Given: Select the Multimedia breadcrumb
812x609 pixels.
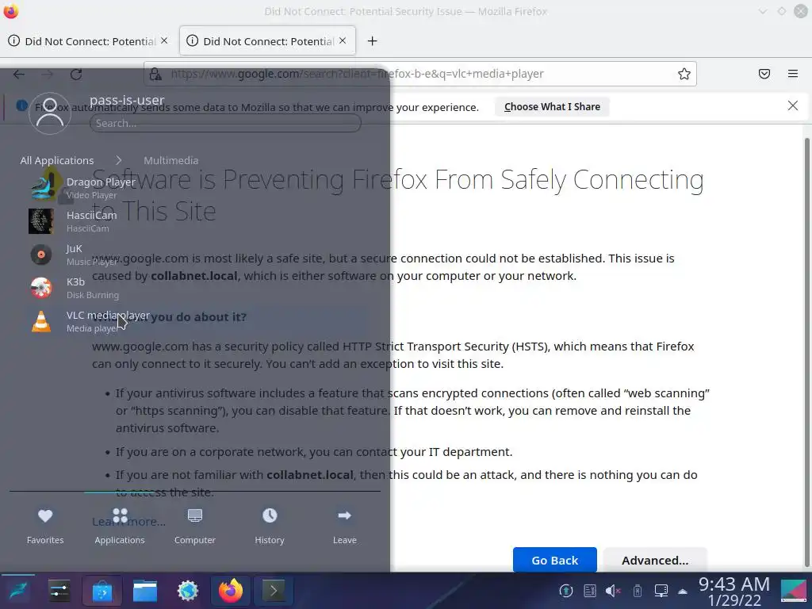Looking at the screenshot, I should point(171,160).
